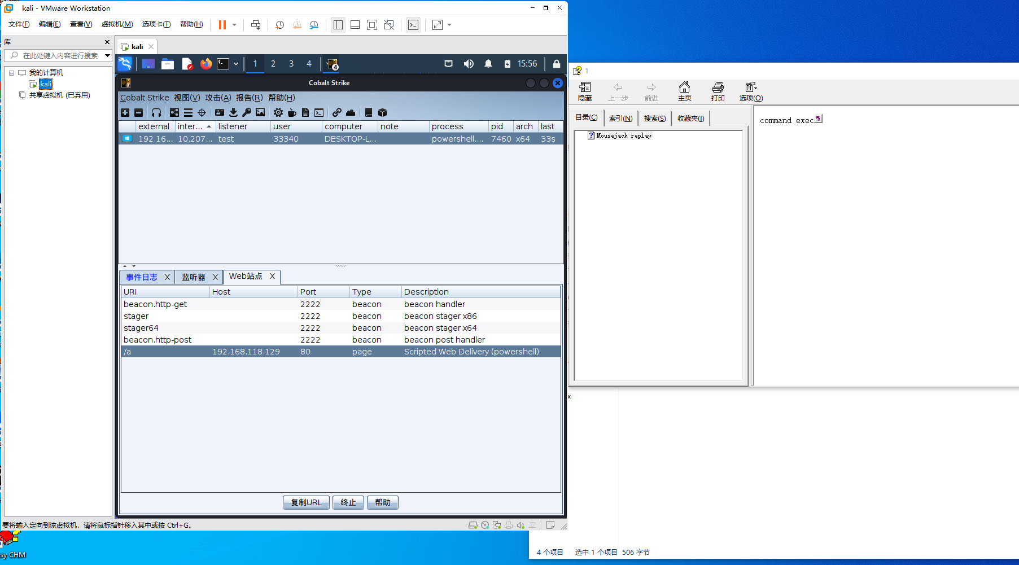Screen dimensions: 1019x565
Task: Switch to session table view icon
Action: (188, 112)
